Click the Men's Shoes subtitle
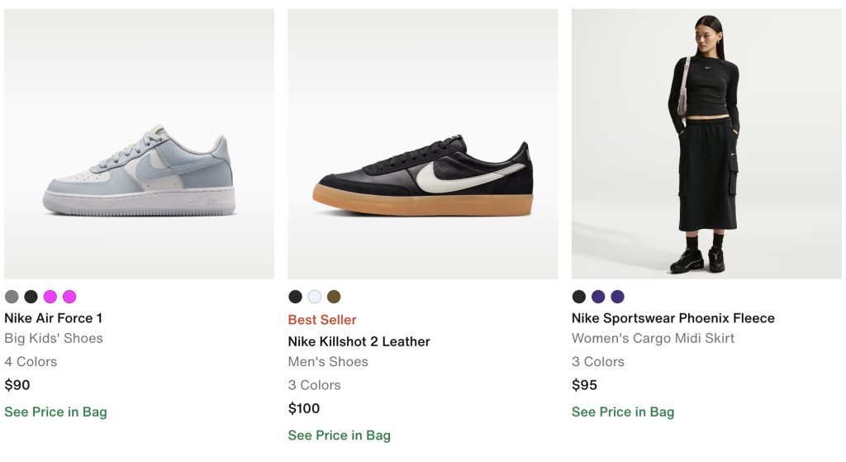Image resolution: width=846 pixels, height=462 pixels. click(x=328, y=361)
